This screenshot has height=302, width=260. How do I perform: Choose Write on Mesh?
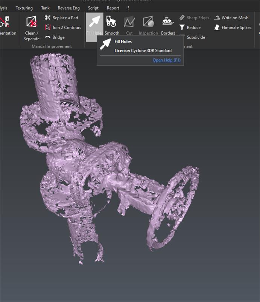231,18
